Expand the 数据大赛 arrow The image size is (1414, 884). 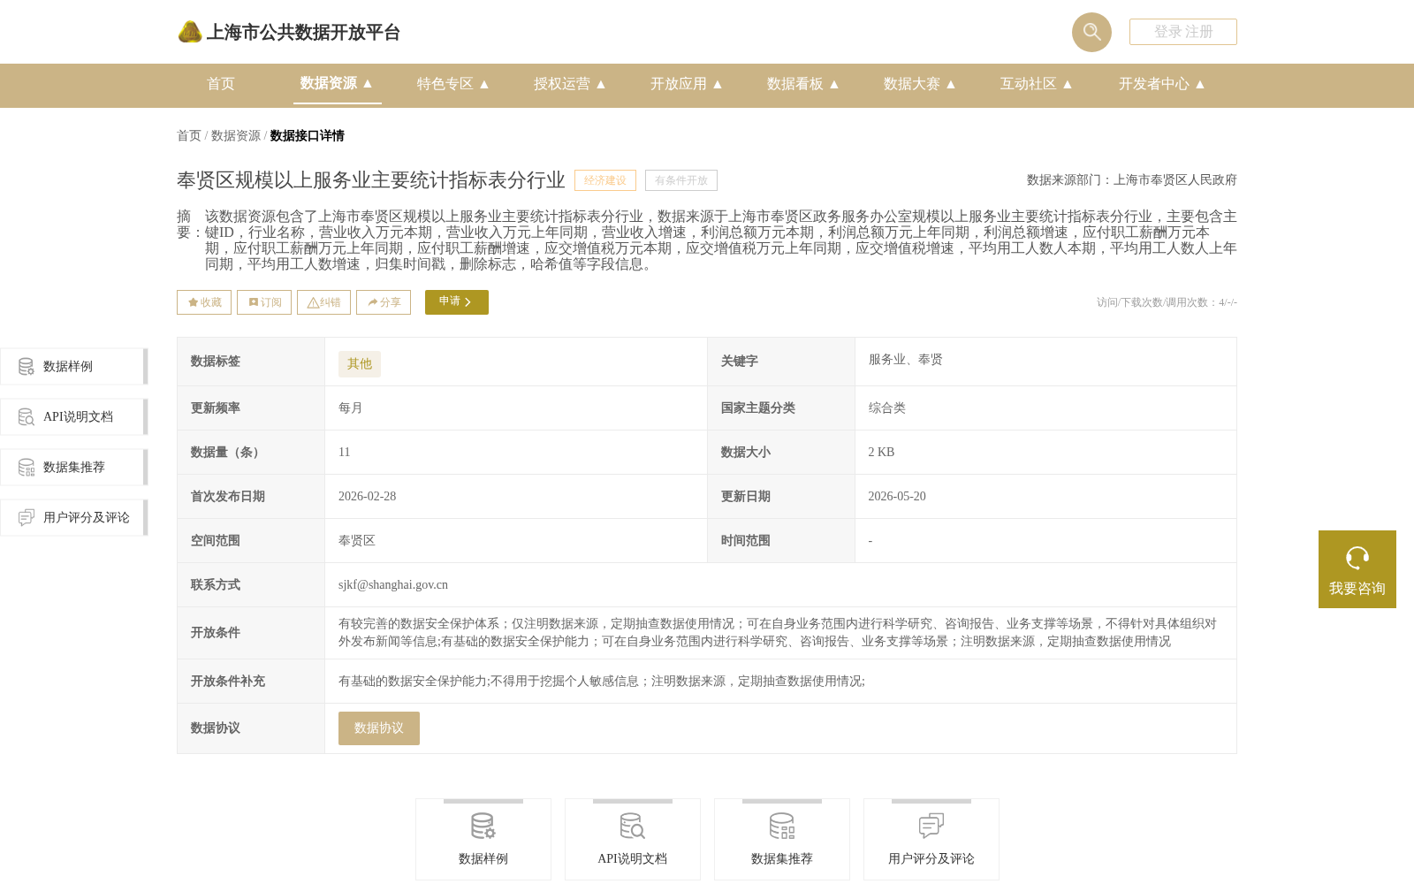click(x=951, y=84)
